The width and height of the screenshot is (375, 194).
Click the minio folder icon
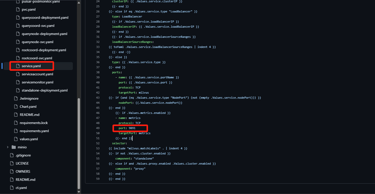14,147
